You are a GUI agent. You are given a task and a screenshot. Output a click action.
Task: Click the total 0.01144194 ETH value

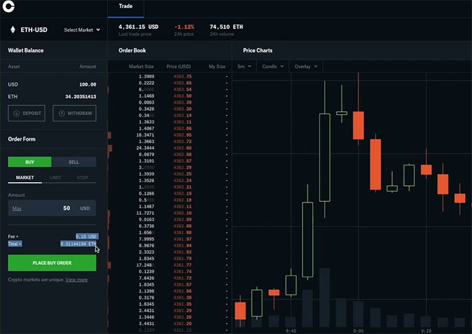coord(79,244)
